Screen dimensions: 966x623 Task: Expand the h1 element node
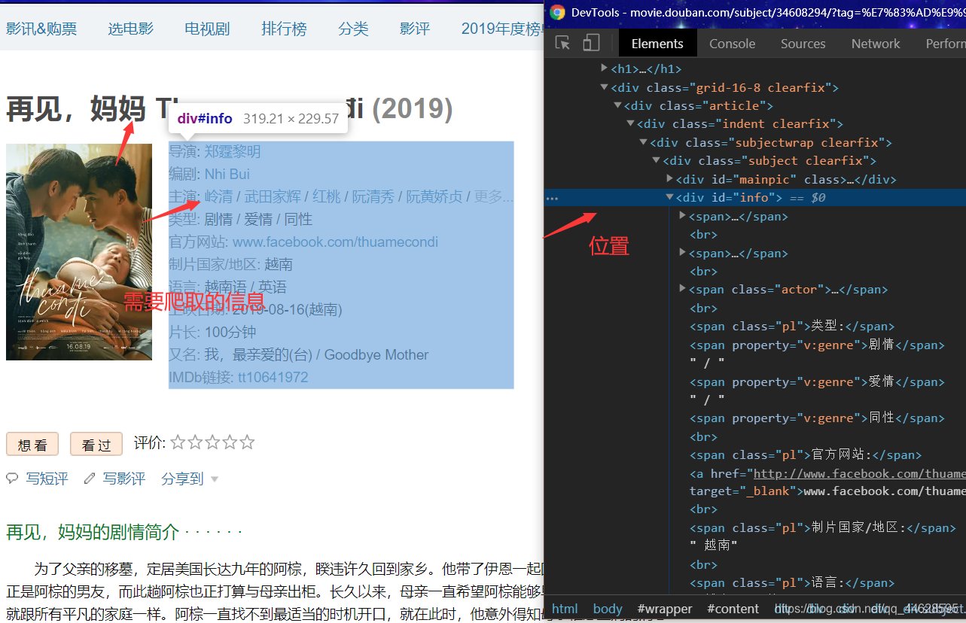[604, 68]
